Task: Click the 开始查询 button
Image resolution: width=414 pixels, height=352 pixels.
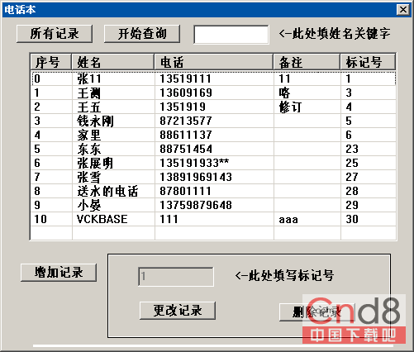Action: [142, 34]
